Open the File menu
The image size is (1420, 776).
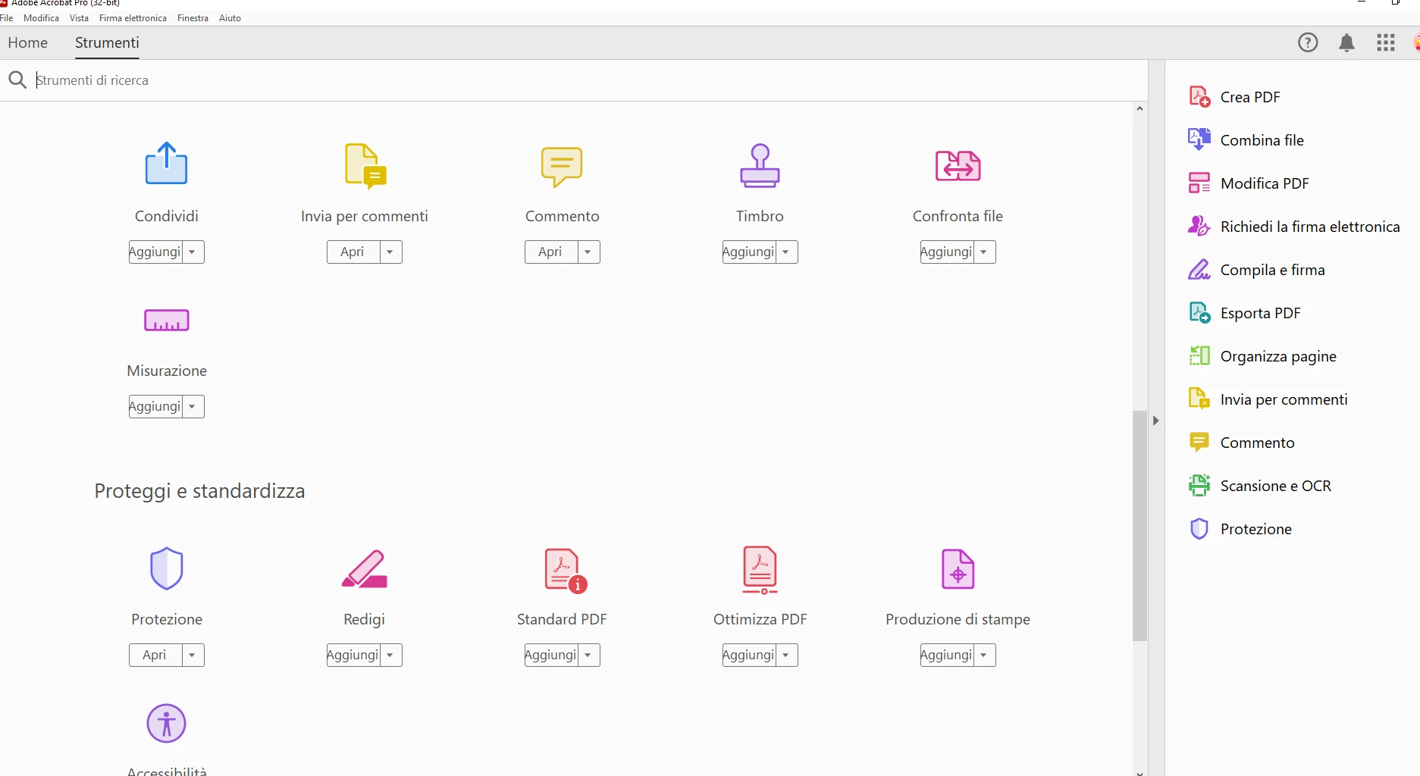[7, 18]
